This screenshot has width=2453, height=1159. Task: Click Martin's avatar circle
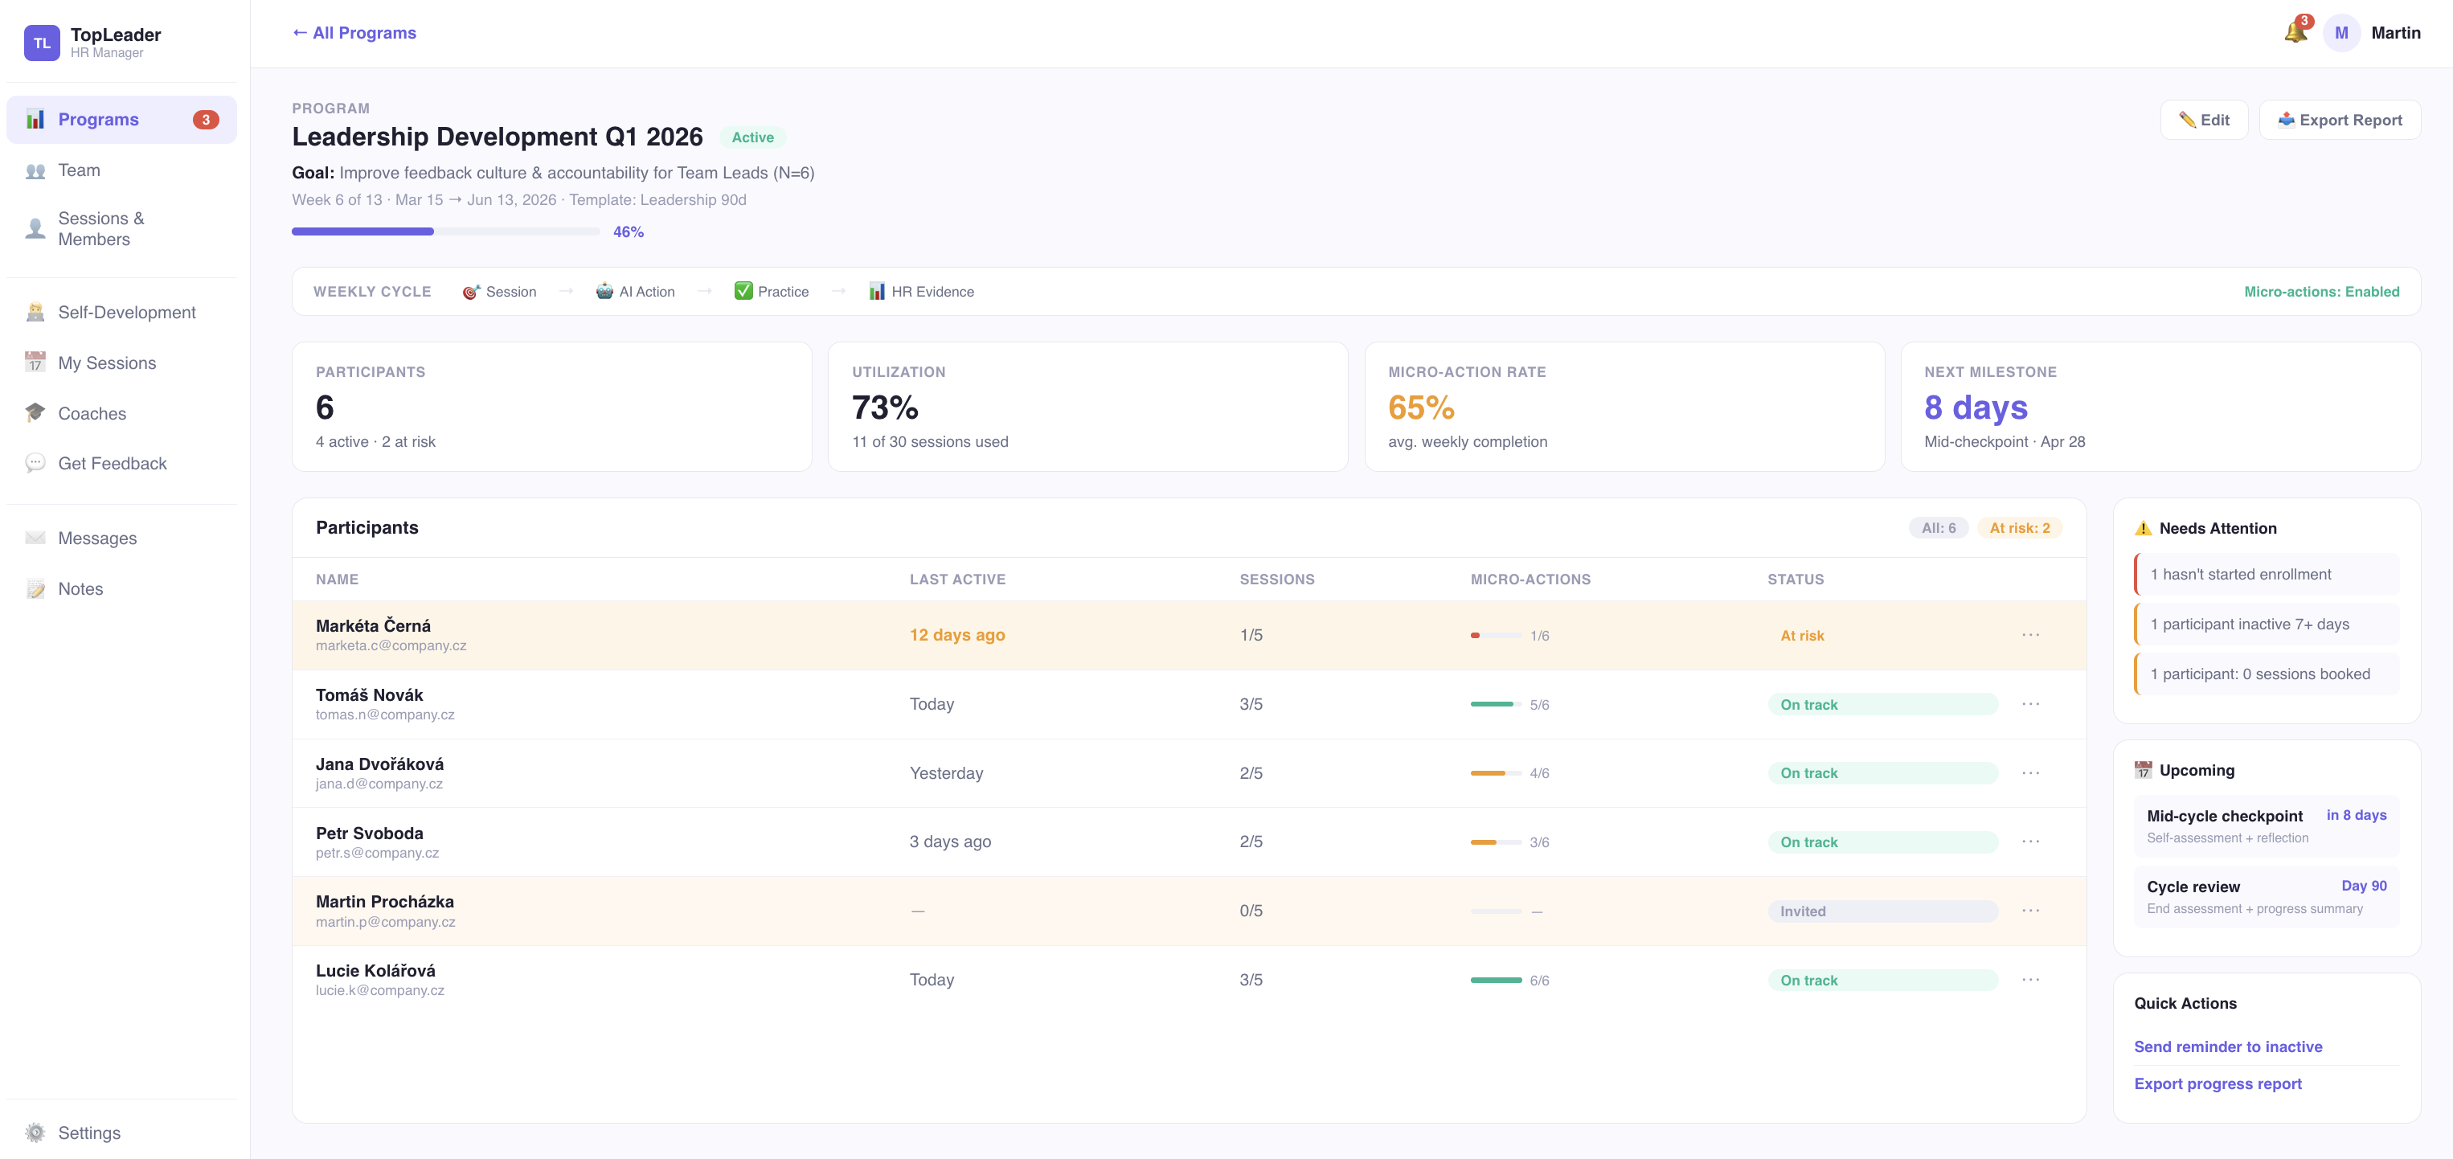click(2340, 32)
